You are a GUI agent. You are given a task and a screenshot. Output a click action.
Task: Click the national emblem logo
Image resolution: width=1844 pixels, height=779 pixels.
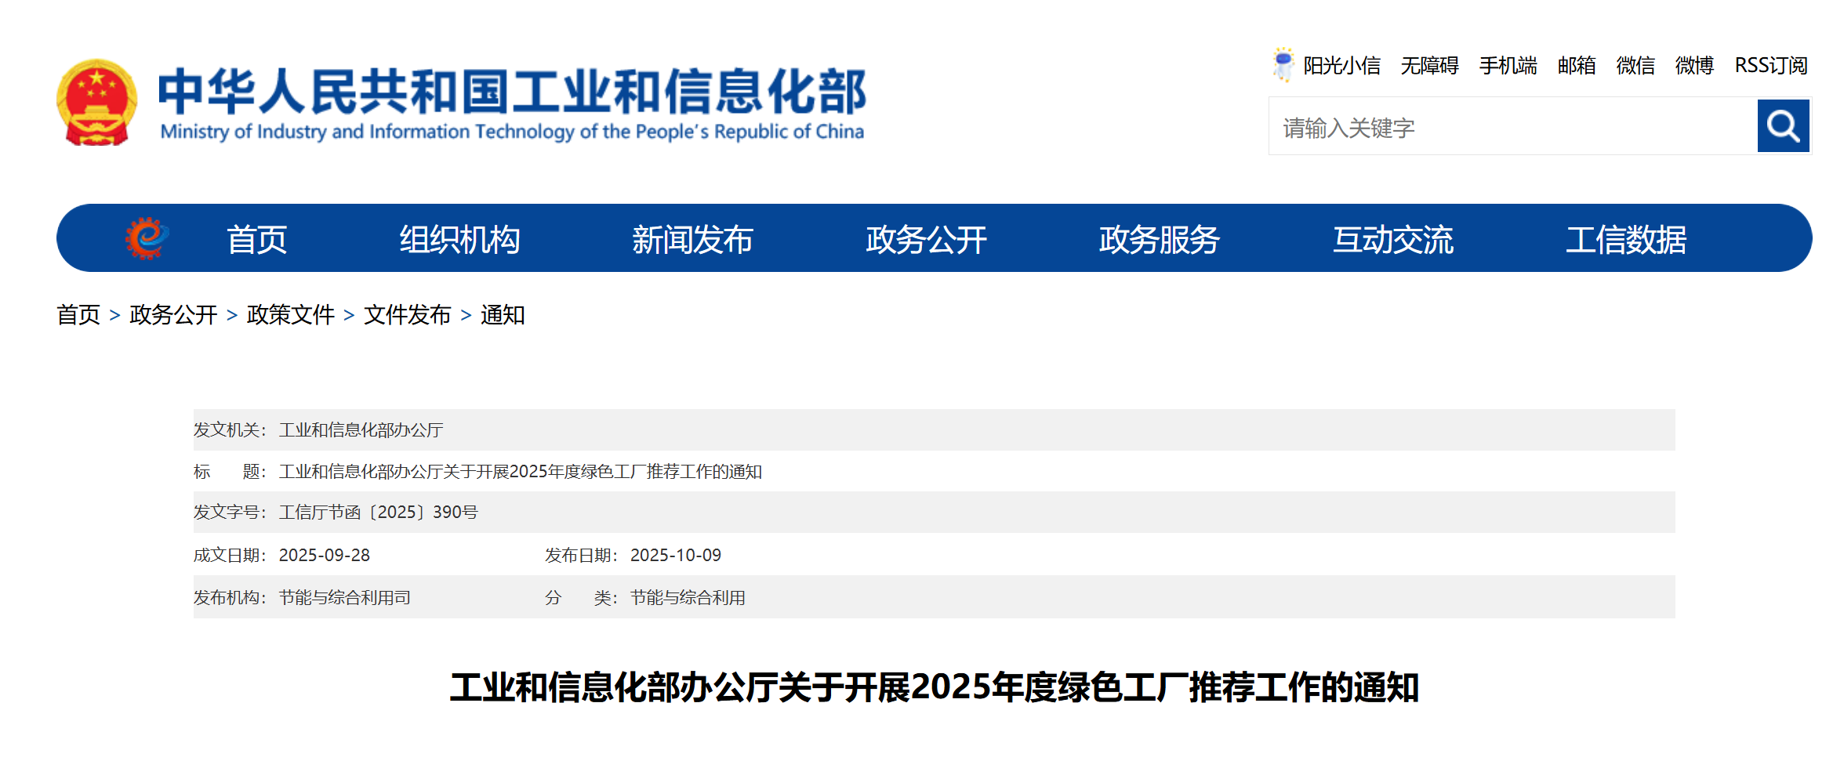pos(96,103)
